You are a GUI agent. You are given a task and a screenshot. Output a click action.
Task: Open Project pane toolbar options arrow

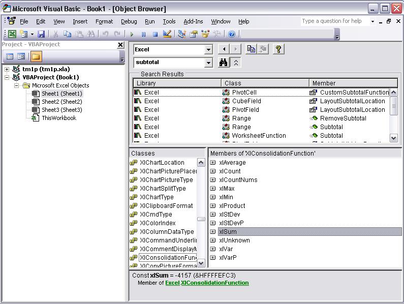[122, 56]
